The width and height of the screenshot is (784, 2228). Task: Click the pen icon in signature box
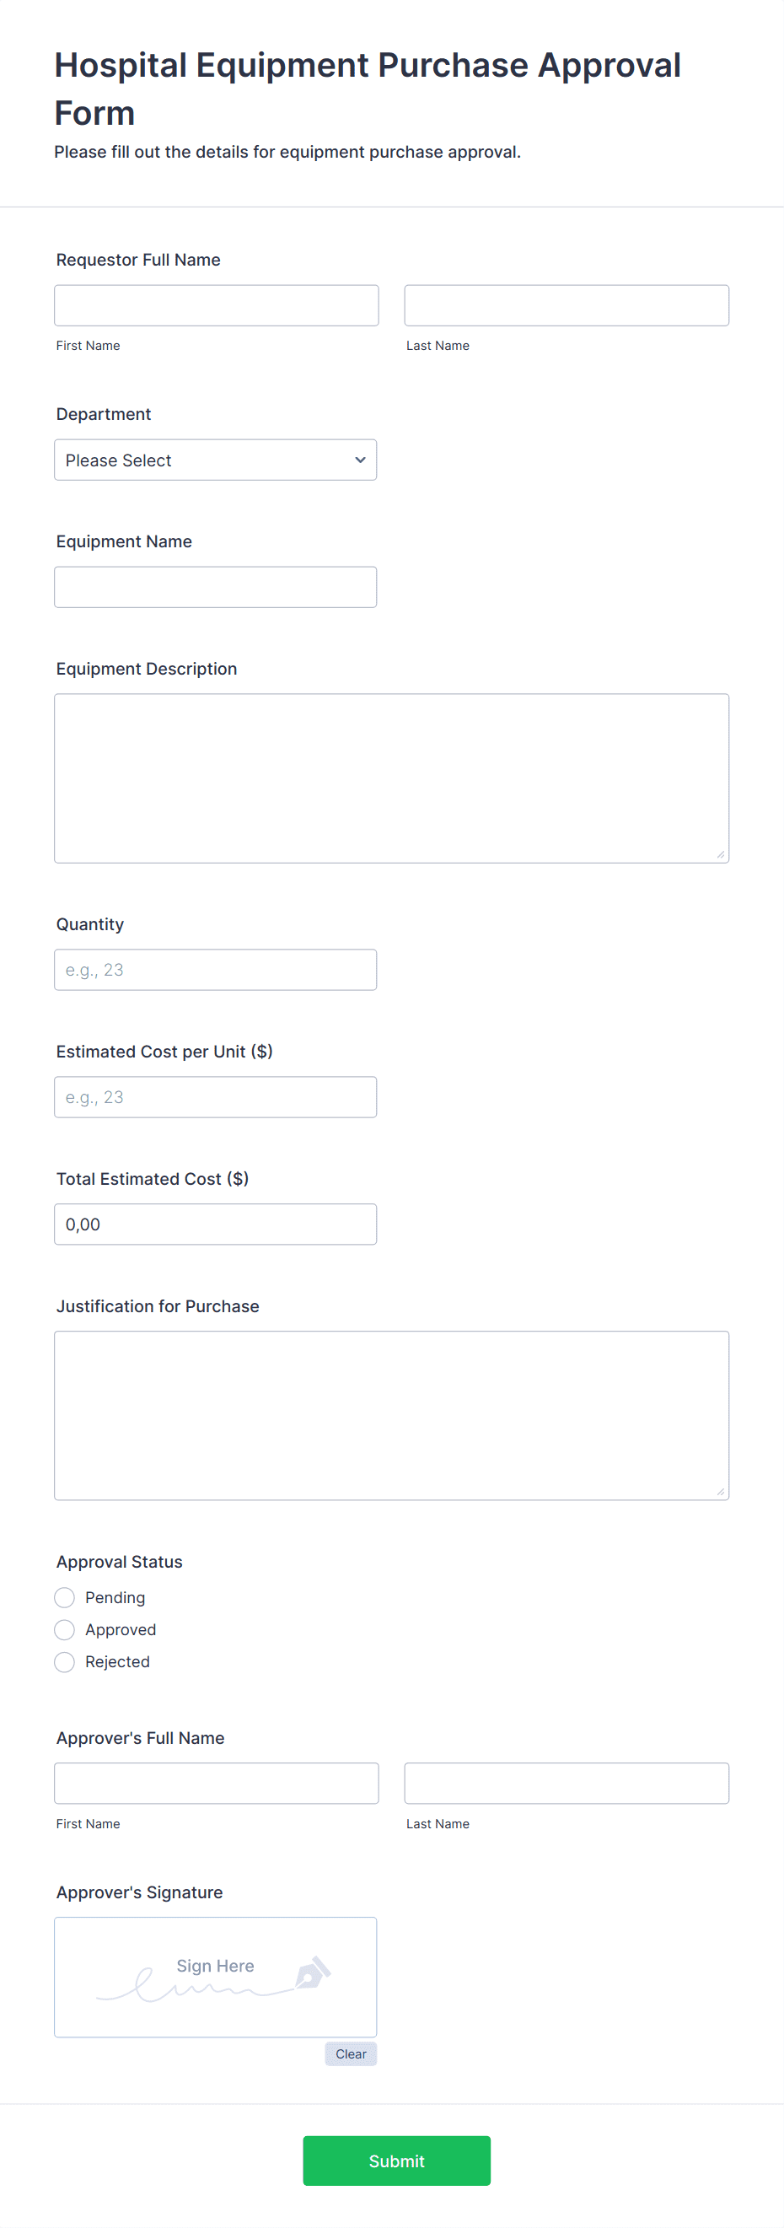coord(313,1972)
